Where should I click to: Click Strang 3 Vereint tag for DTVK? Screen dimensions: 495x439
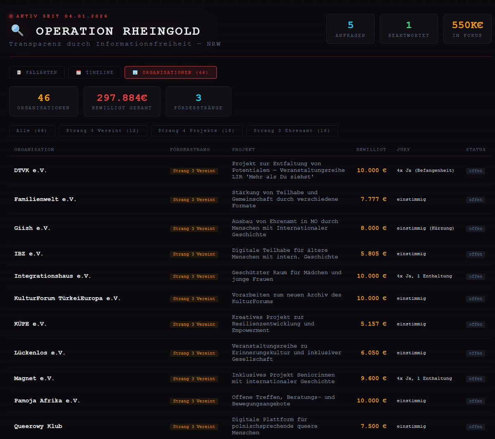(x=194, y=171)
